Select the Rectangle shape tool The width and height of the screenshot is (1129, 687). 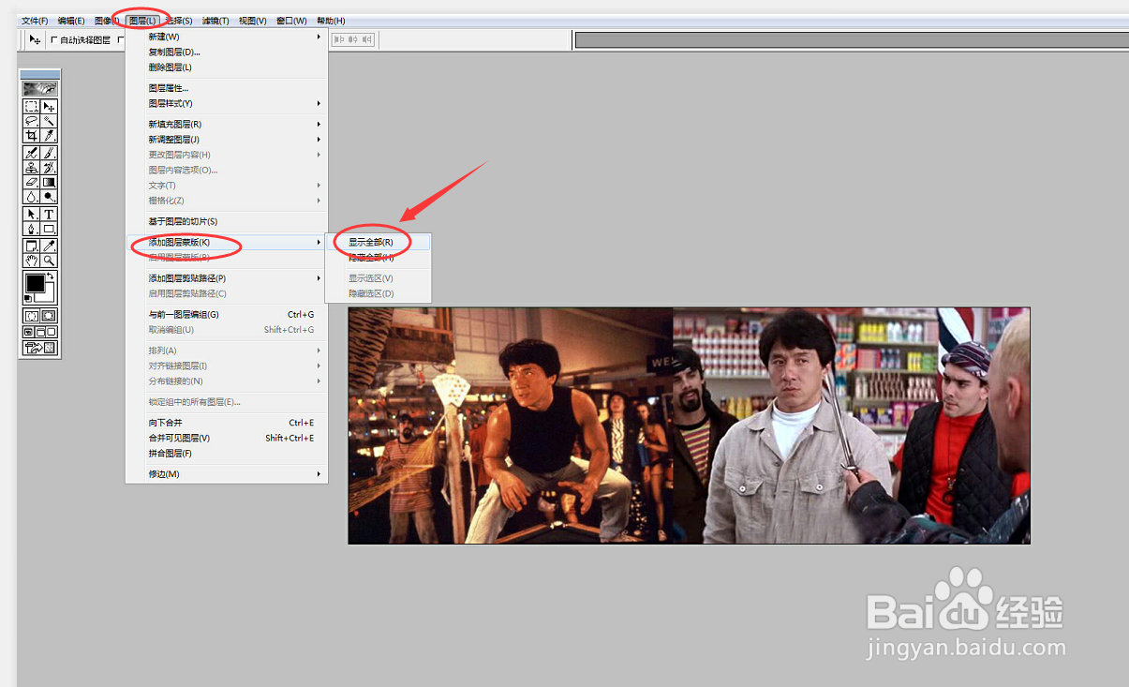pos(48,230)
